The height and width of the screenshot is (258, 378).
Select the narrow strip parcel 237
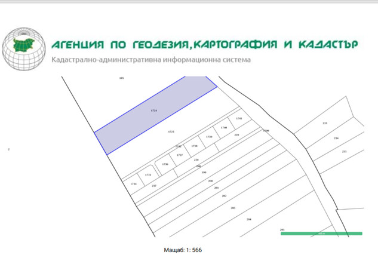(x=154, y=186)
